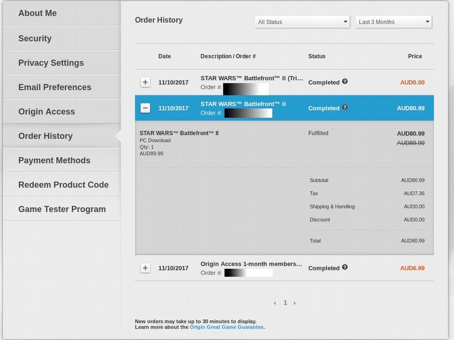Click help icon for Origin Access order status
This screenshot has width=454, height=340.
345,267
